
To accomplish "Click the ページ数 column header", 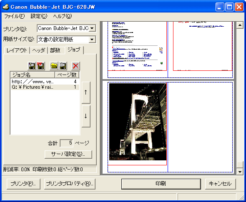I will (x=67, y=75).
